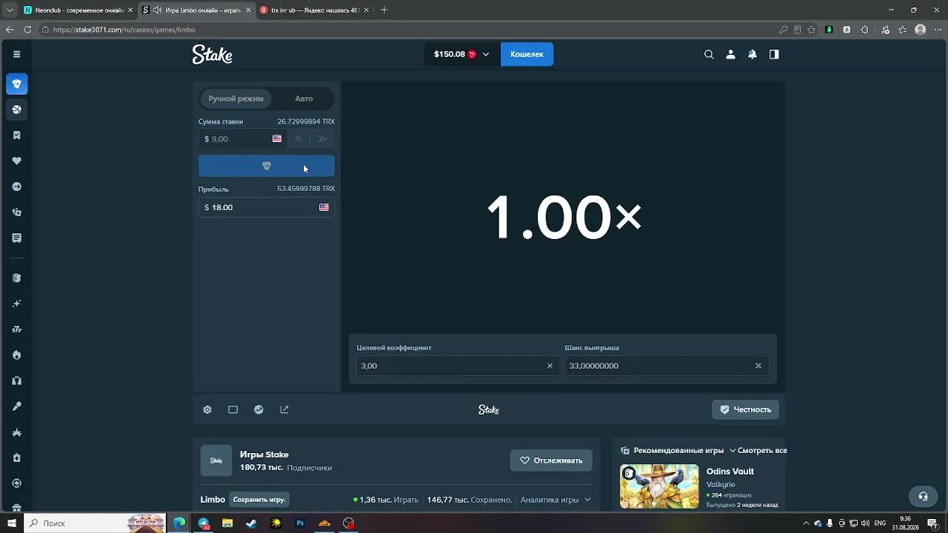Click the target multiplier field 3,00
Viewport: 948px width, 533px height.
(456, 366)
